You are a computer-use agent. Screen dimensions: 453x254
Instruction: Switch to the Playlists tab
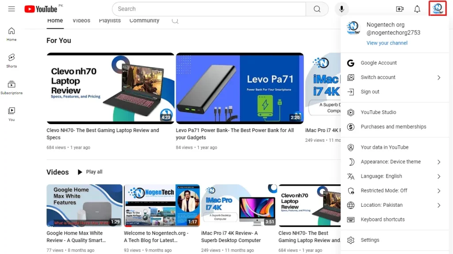point(110,21)
